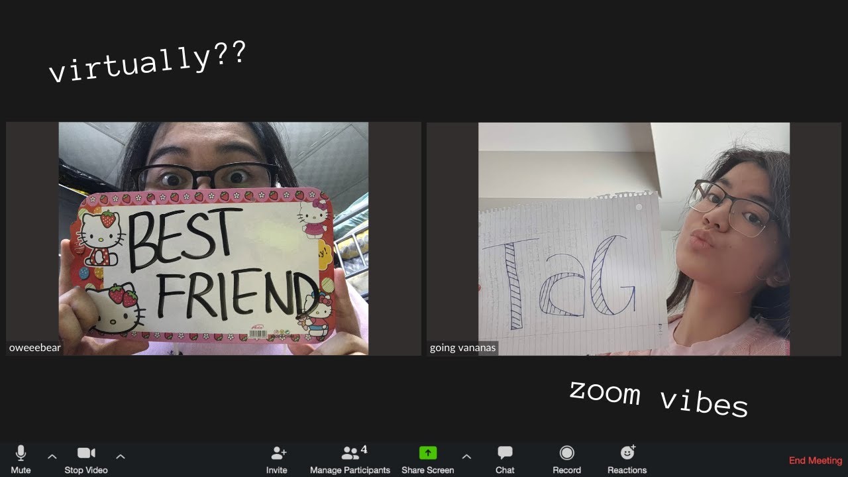Open the Reactions smiley icon
Image resolution: width=848 pixels, height=477 pixels.
[x=627, y=452]
